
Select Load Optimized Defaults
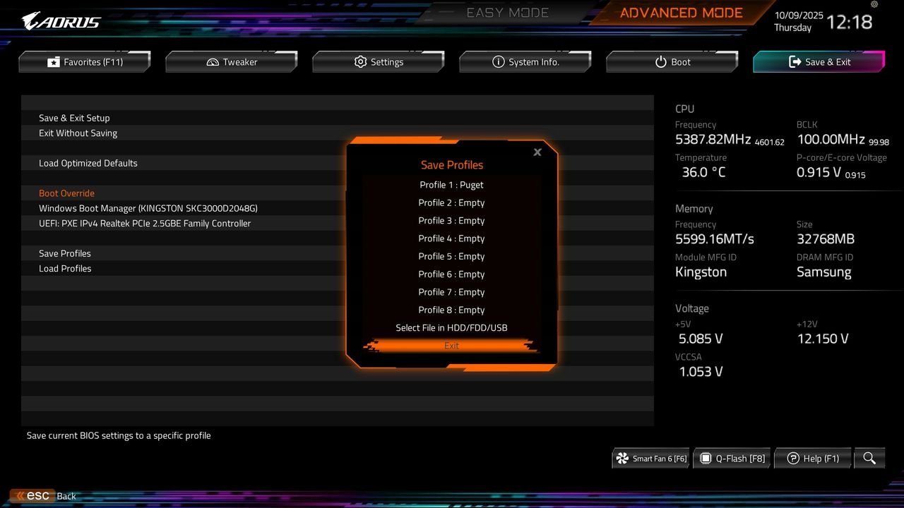coord(88,163)
